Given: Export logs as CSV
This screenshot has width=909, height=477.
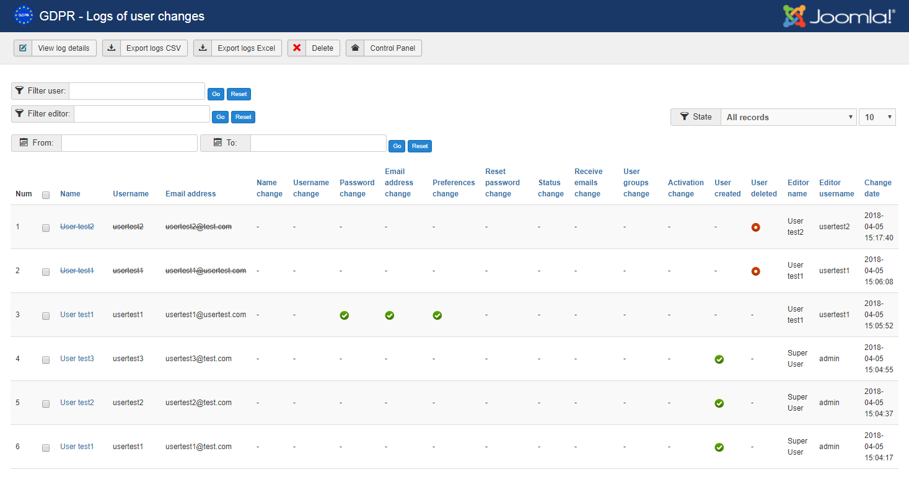Looking at the screenshot, I should (x=145, y=48).
